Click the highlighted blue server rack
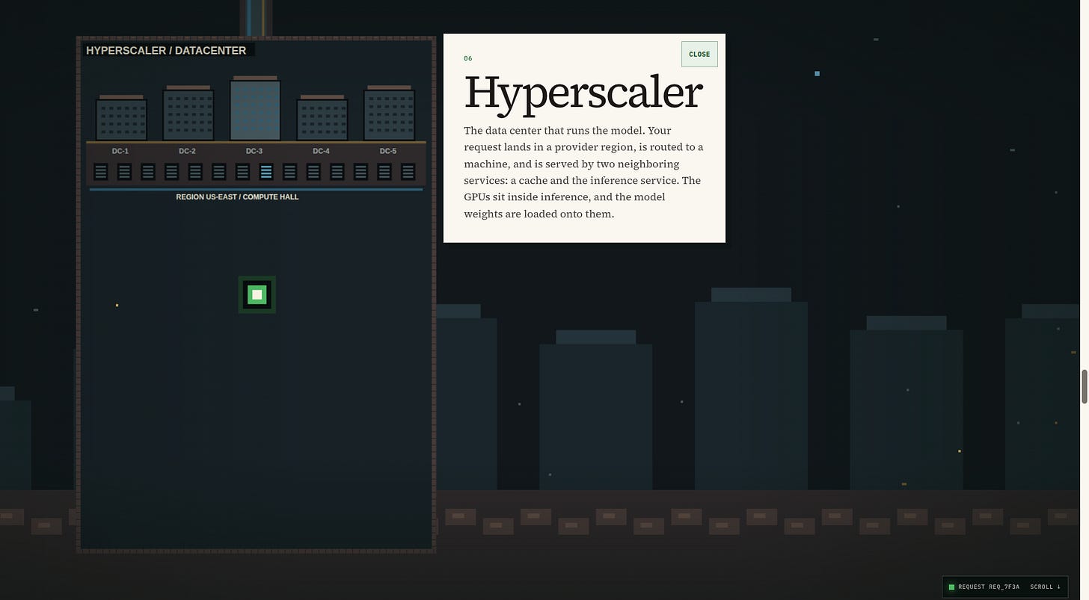This screenshot has height=600, width=1089. pos(266,172)
